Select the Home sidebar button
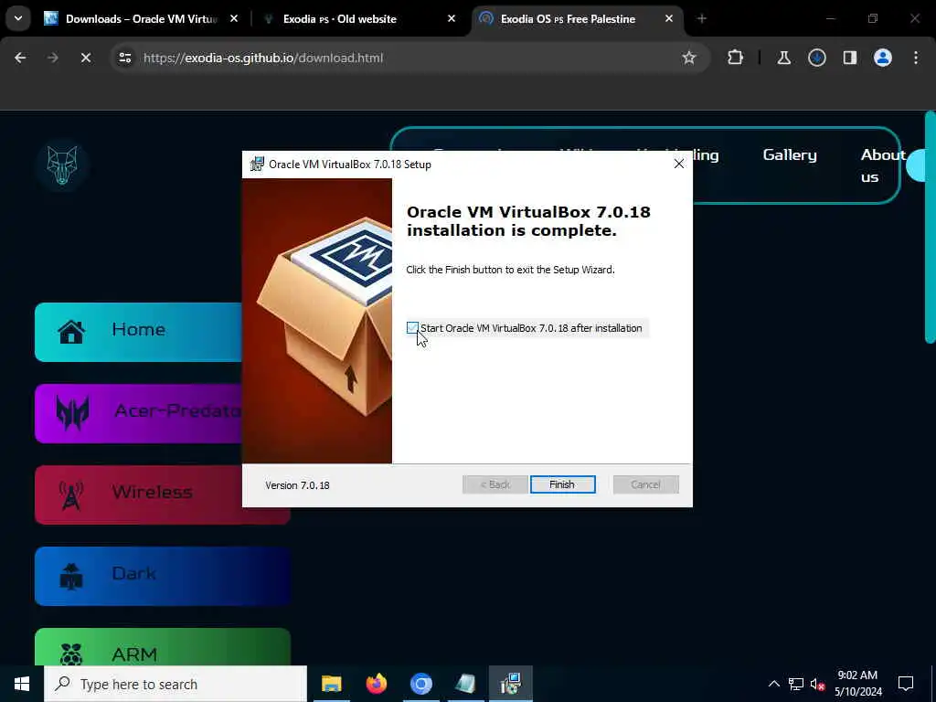The image size is (936, 702). point(139,332)
